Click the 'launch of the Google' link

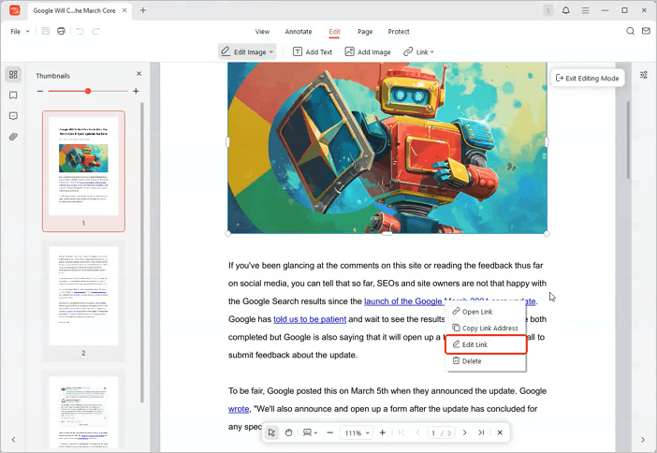(403, 301)
